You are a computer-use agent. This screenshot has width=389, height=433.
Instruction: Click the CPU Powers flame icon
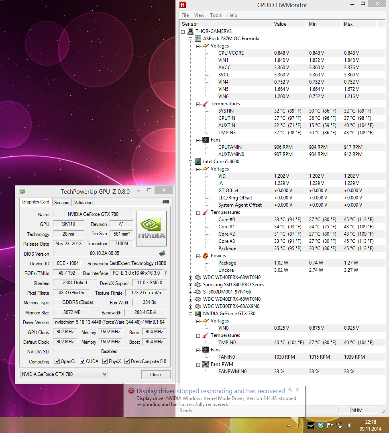206,256
